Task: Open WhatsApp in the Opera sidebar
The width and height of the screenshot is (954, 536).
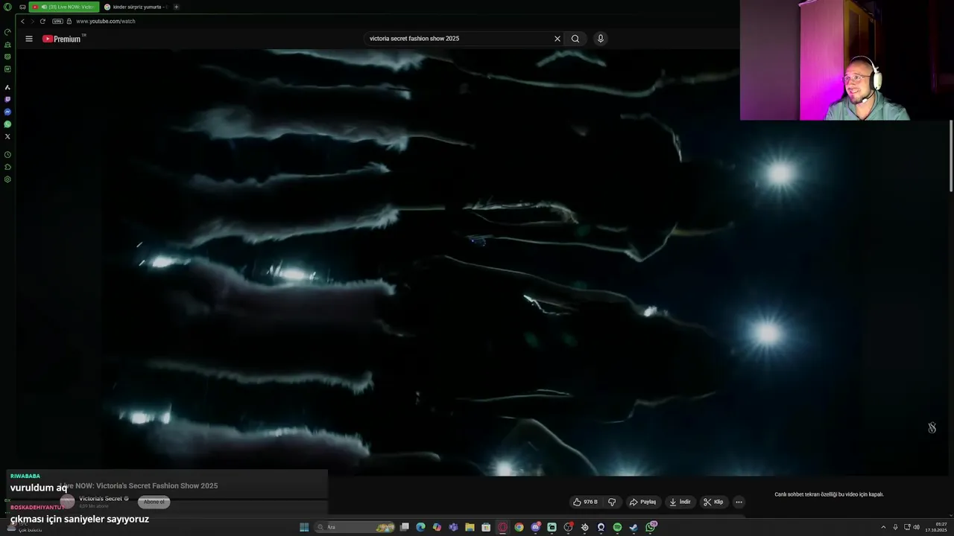Action: point(7,124)
